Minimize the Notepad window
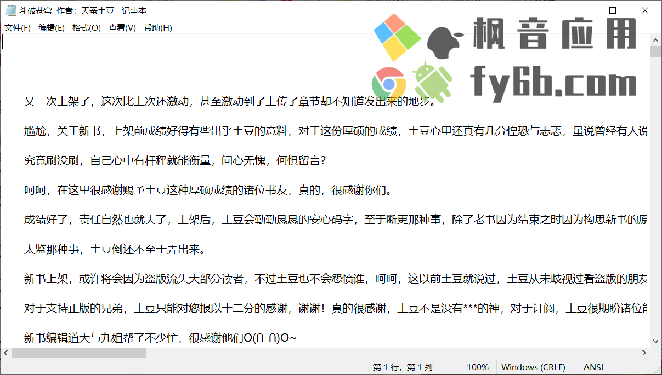Screen dimensions: 662x375 [x=581, y=10]
